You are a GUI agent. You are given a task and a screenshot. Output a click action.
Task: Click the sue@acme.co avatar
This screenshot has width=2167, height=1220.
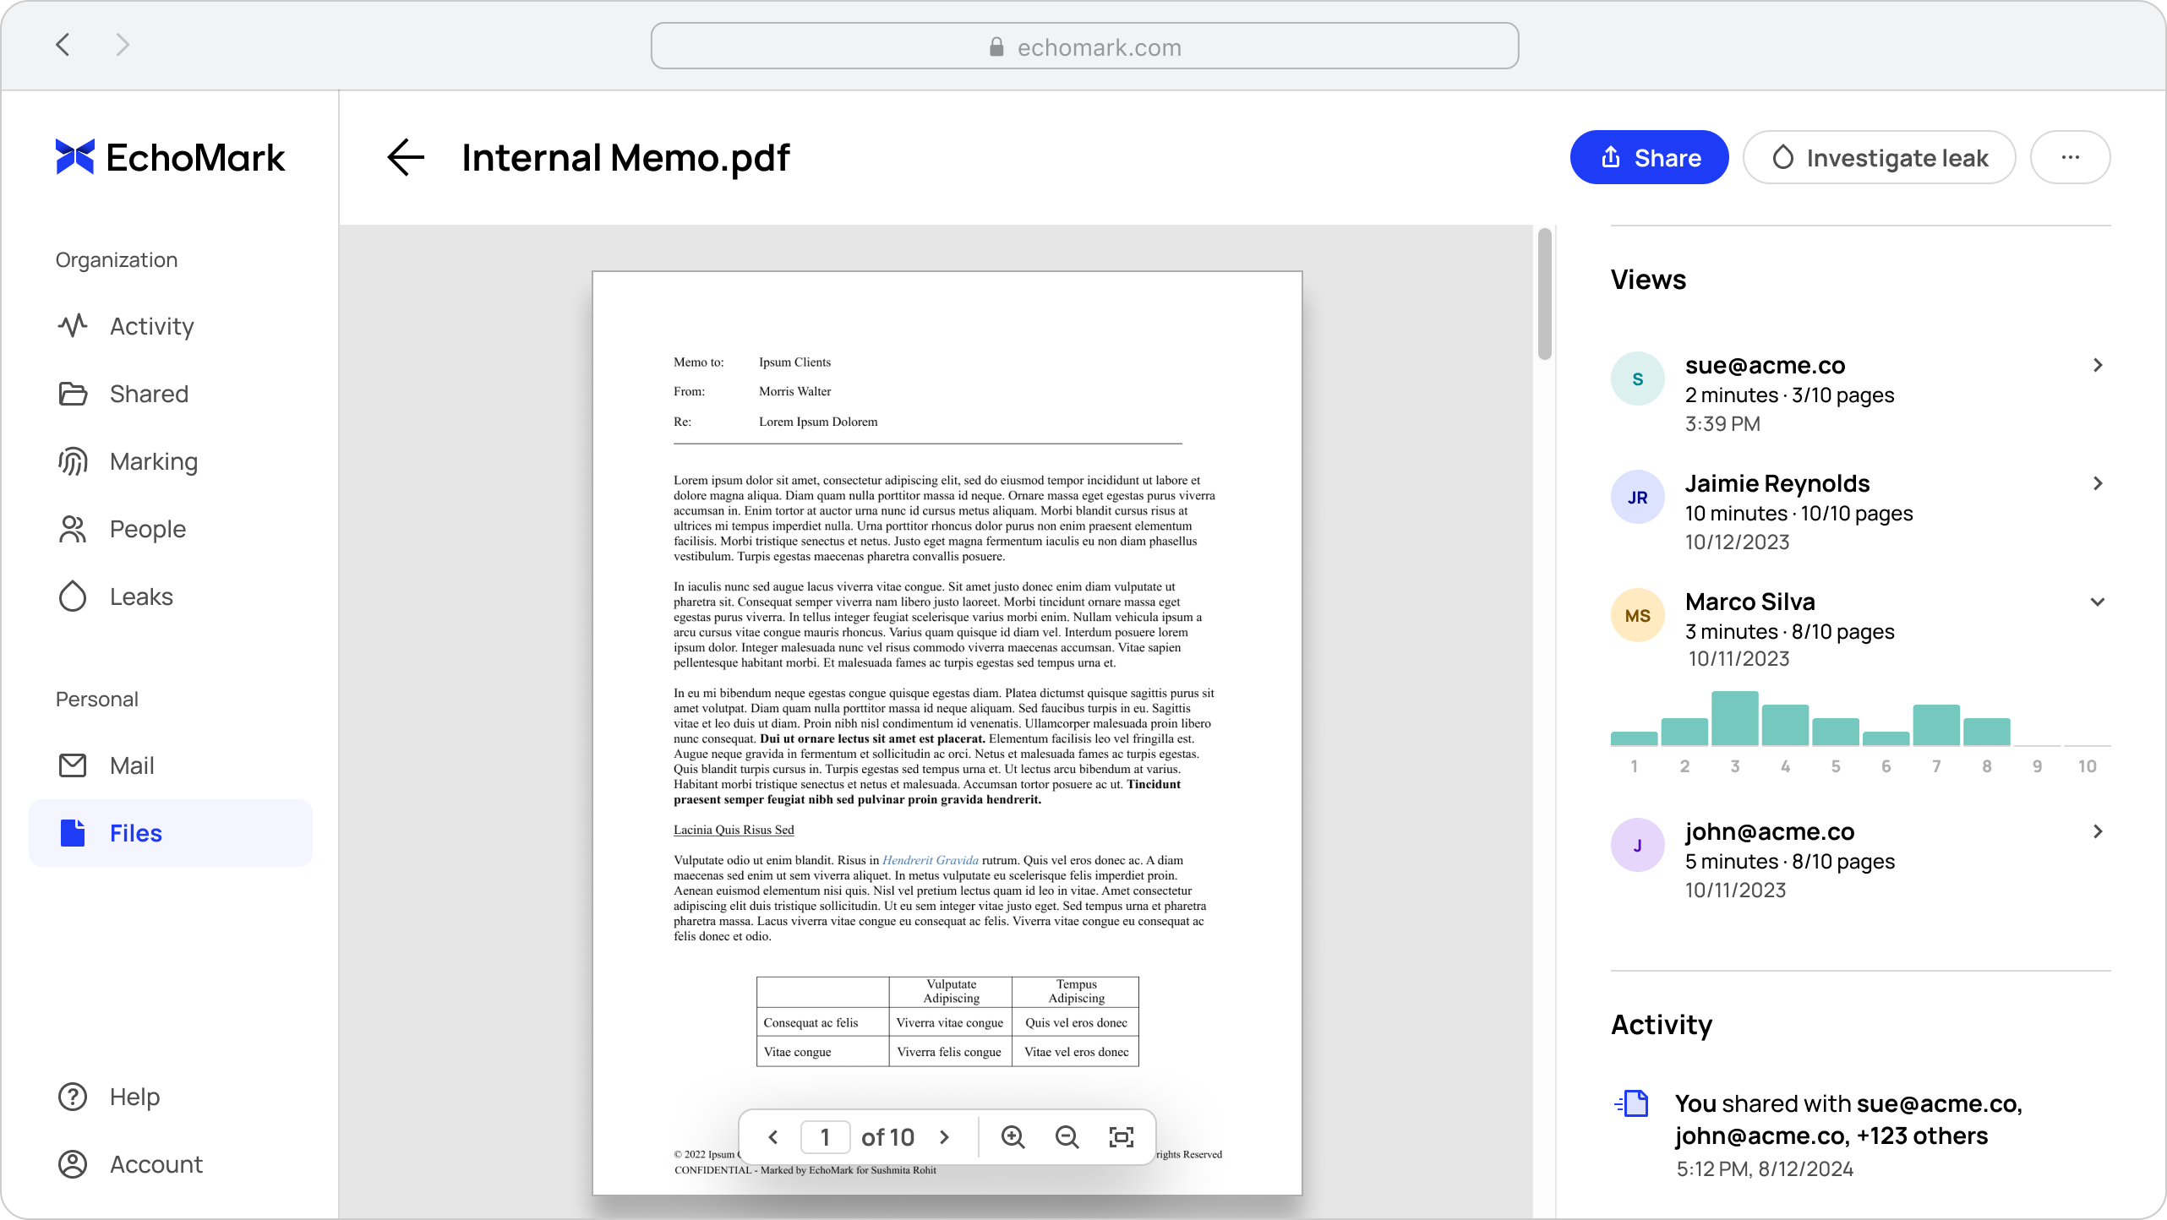(x=1638, y=379)
